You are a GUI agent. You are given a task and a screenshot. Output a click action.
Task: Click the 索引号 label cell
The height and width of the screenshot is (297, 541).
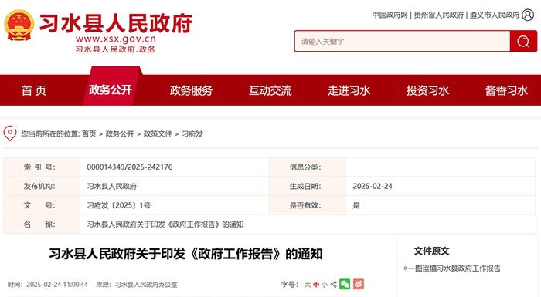(42, 167)
